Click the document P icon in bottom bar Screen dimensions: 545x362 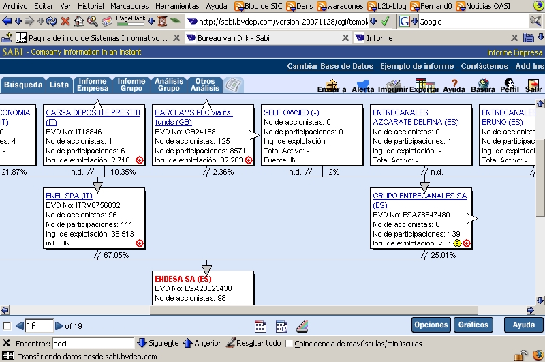point(281,327)
